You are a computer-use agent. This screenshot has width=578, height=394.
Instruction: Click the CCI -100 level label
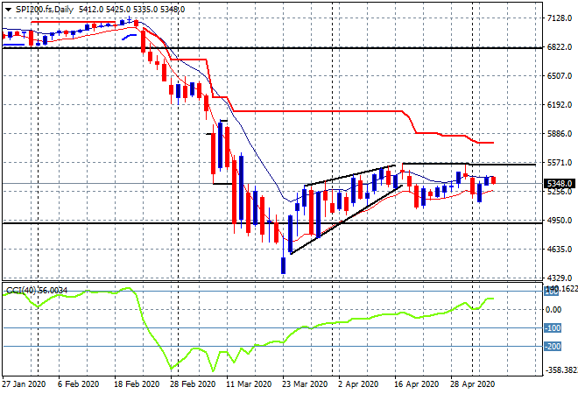pos(553,328)
